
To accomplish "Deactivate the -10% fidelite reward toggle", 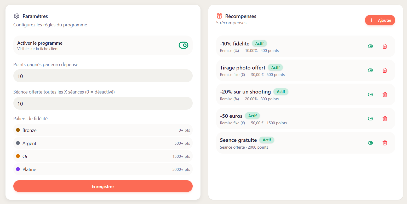I will pos(370,46).
